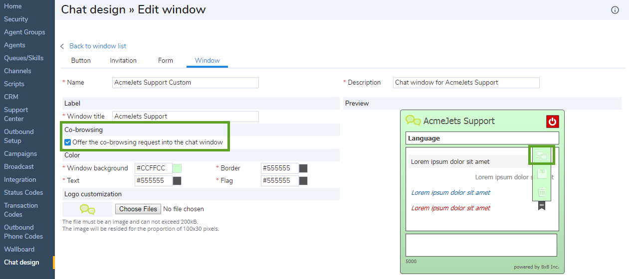Navigate to Queues/Skills
Image resolution: width=629 pixels, height=279 pixels.
click(24, 58)
